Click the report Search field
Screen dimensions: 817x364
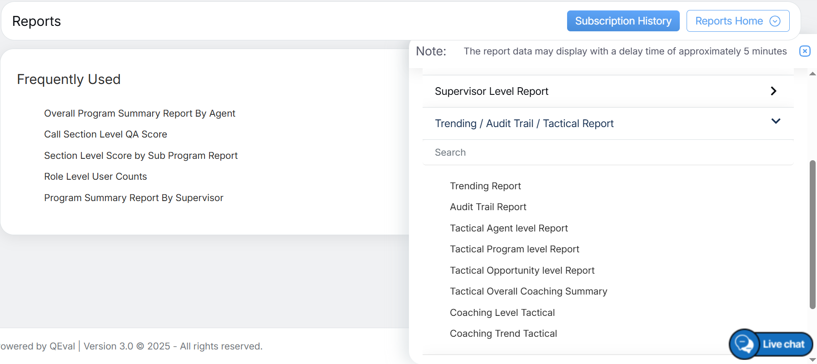tap(608, 152)
